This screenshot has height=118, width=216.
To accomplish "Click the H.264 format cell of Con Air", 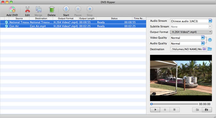I will 66,26.
